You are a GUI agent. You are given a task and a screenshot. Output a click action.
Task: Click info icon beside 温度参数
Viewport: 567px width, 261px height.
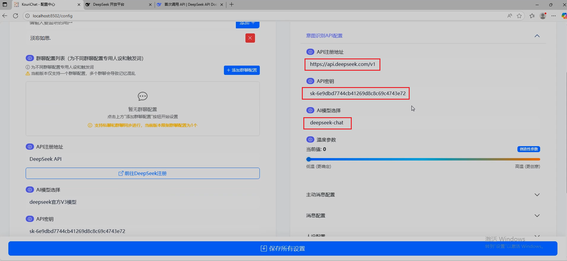[310, 140]
